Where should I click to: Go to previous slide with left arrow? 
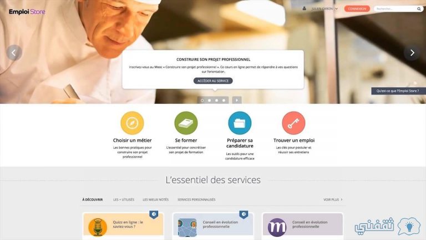coord(14,53)
